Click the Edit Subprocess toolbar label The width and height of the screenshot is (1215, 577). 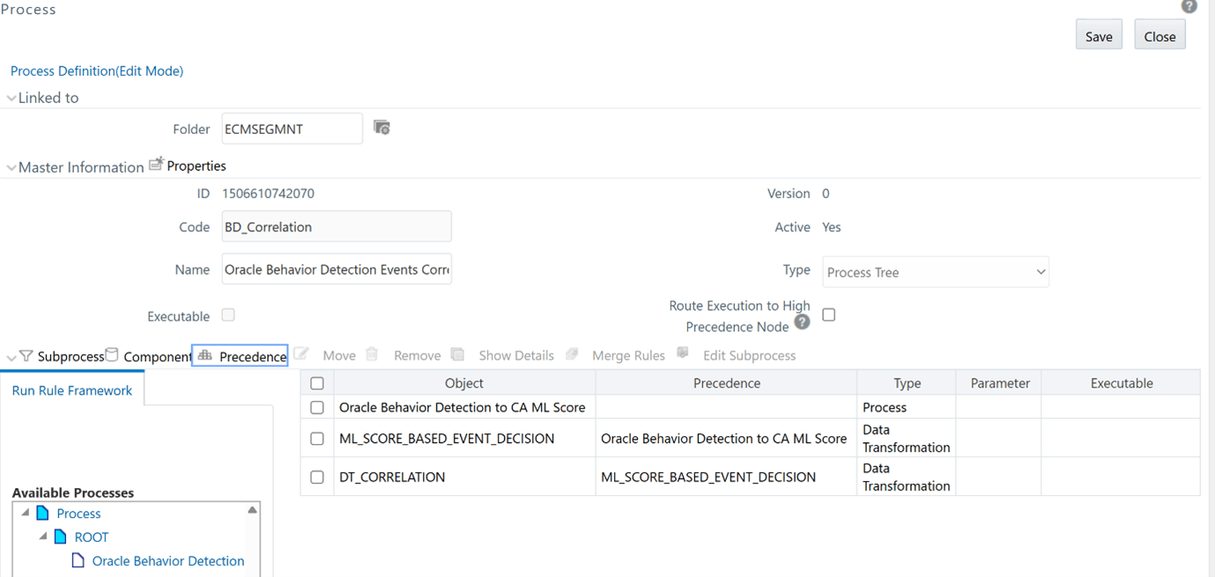click(x=749, y=356)
